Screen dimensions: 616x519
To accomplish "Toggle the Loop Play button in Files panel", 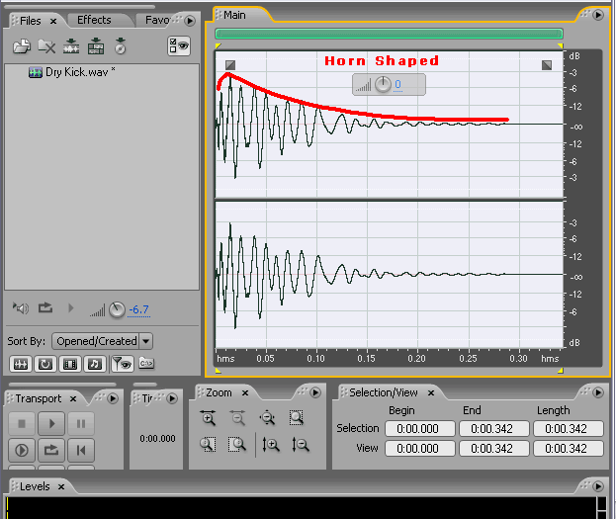I will pos(45,307).
